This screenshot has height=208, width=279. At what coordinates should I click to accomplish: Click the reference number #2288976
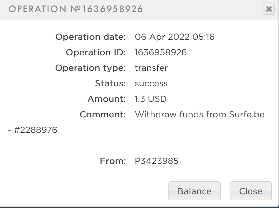(35, 130)
